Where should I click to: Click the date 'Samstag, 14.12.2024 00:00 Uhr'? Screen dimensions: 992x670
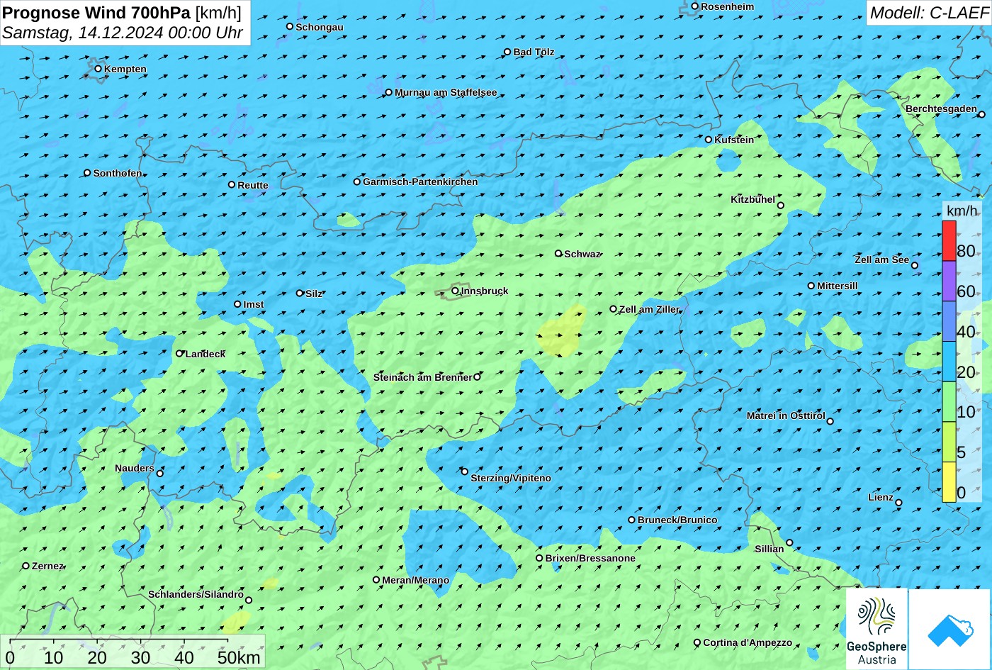click(123, 33)
